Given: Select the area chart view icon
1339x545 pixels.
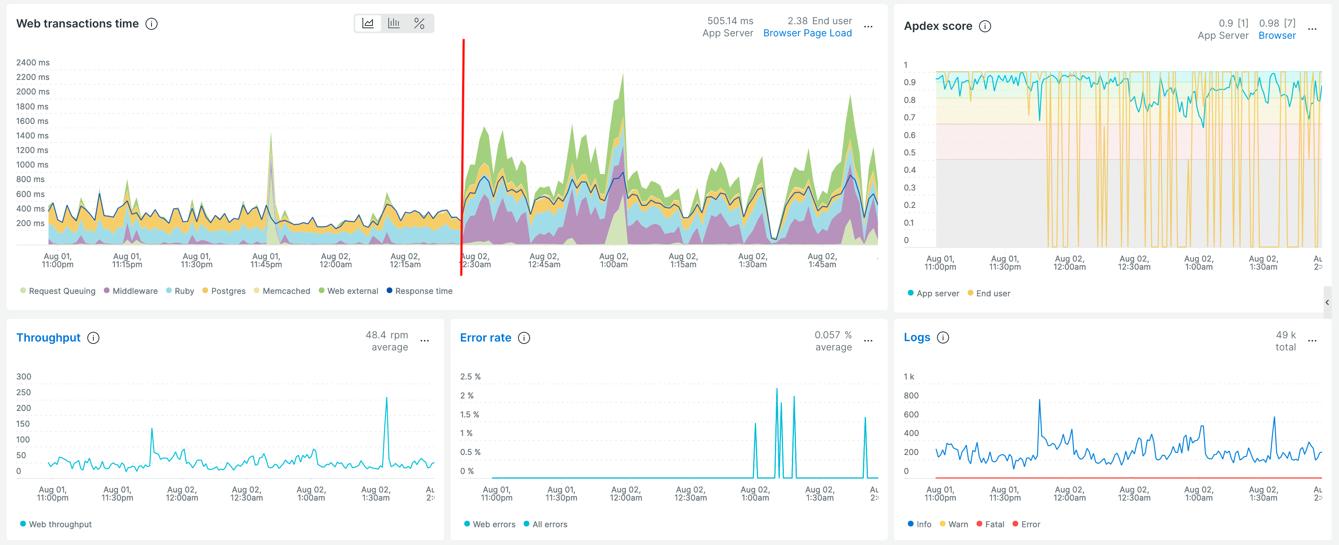Looking at the screenshot, I should pyautogui.click(x=368, y=23).
